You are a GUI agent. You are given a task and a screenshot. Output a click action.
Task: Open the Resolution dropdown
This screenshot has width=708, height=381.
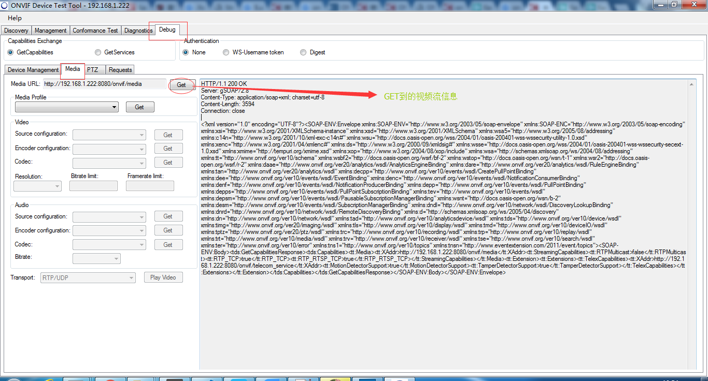(x=37, y=186)
